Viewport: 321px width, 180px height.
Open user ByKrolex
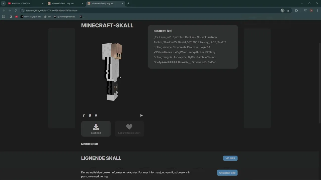(x=178, y=37)
